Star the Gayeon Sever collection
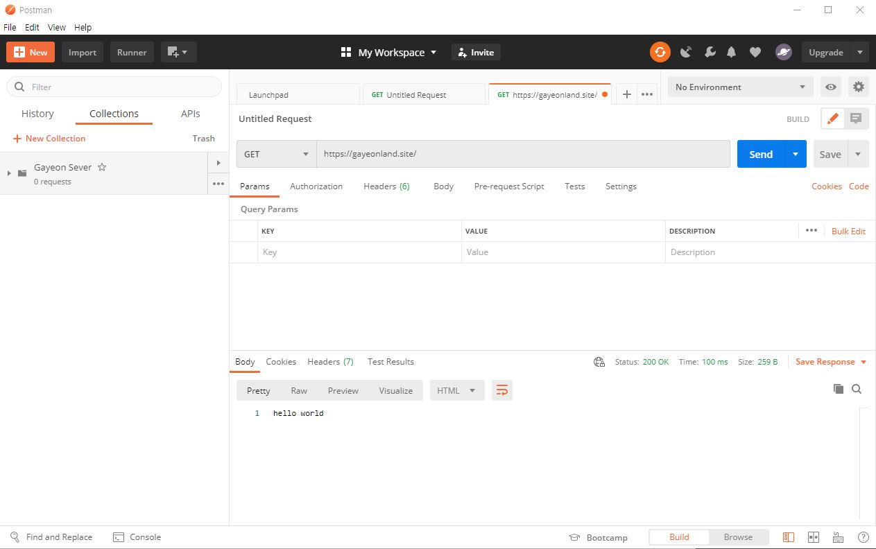 click(102, 167)
